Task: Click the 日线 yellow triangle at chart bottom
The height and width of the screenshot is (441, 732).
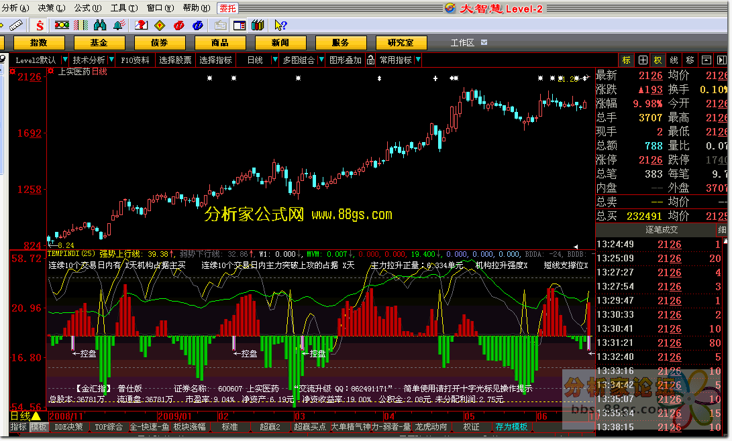Action: (x=36, y=416)
